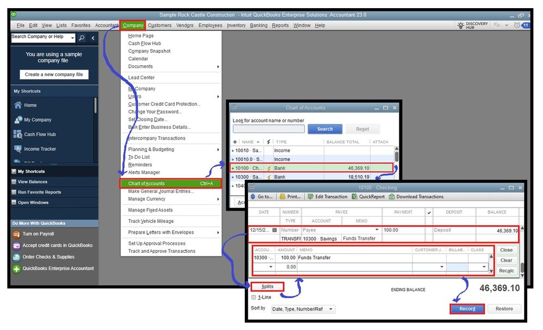Screen dimensions: 543x330
Task: Click QuickBooks Enterprise Accountant plus icon
Action: click(x=16, y=269)
